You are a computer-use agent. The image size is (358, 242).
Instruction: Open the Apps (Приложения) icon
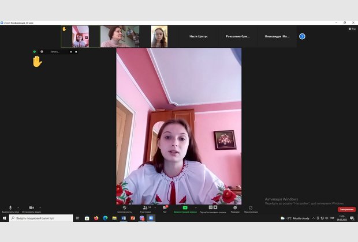point(251,207)
